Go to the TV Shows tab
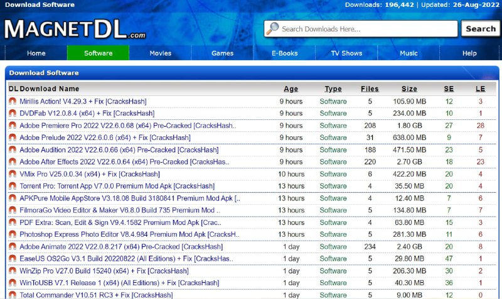 347,53
